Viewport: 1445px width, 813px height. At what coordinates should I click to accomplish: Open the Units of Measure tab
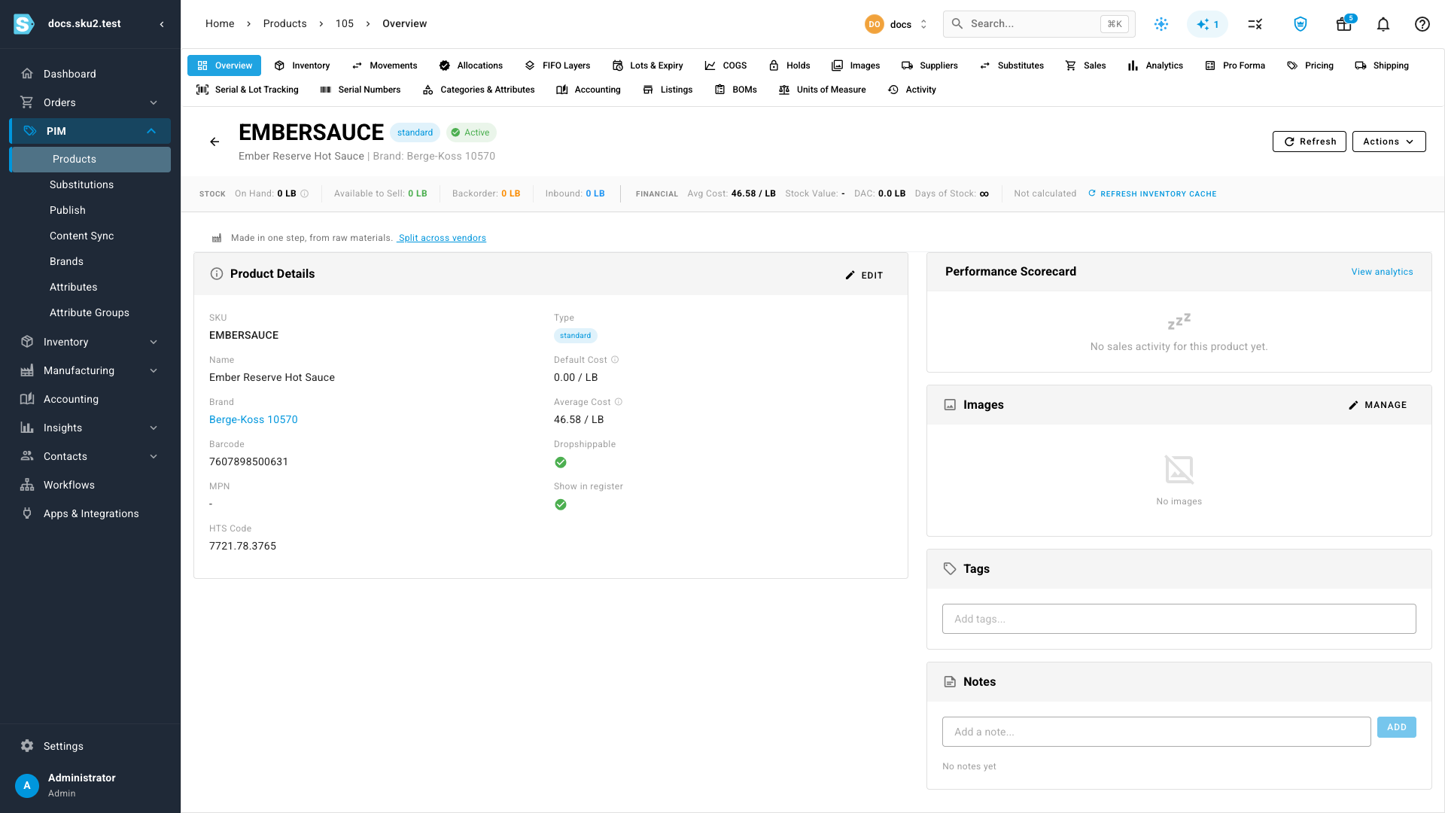[823, 90]
